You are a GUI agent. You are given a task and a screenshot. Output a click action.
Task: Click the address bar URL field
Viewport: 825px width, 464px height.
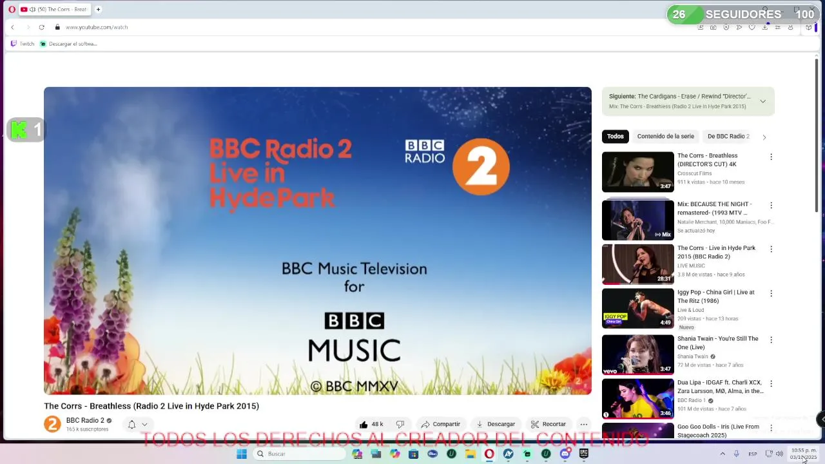(x=374, y=27)
